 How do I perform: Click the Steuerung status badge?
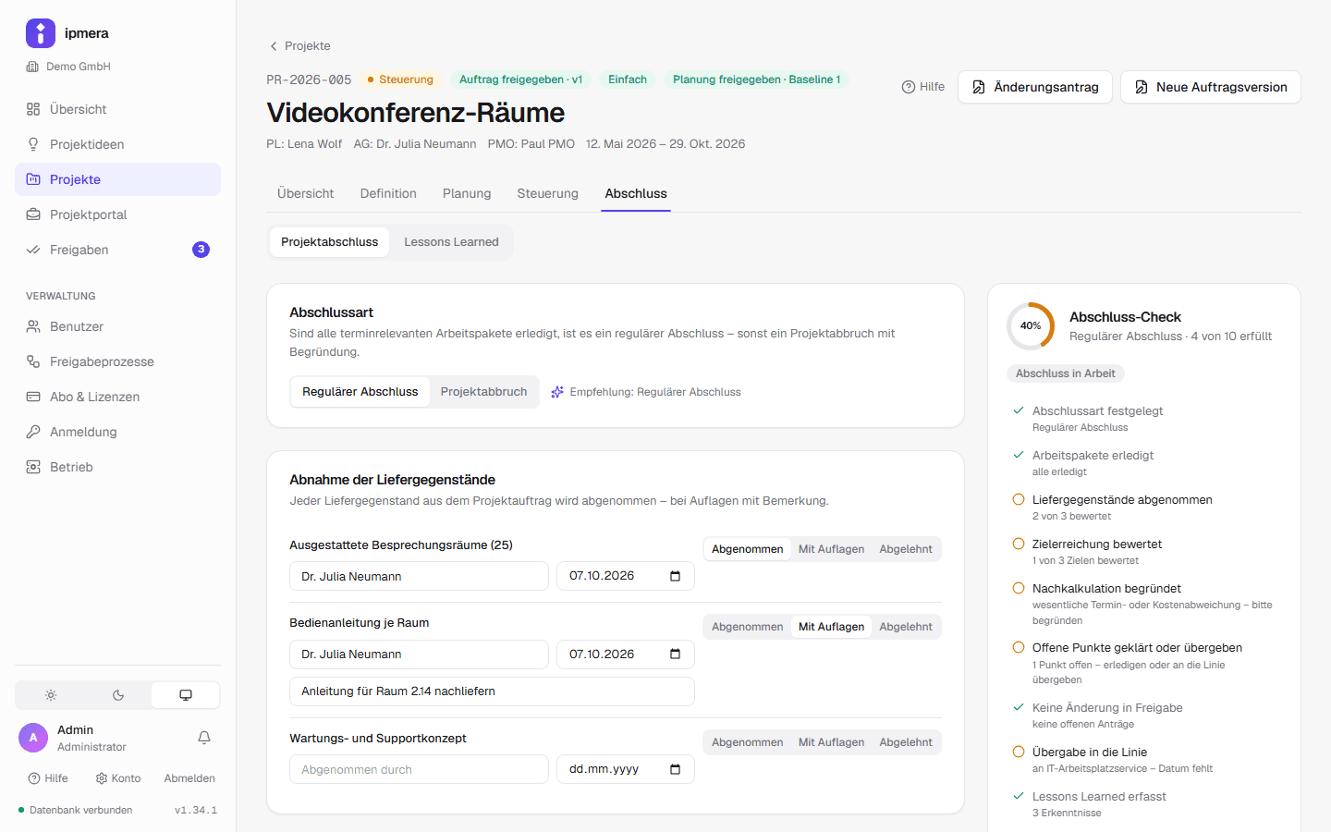point(400,80)
